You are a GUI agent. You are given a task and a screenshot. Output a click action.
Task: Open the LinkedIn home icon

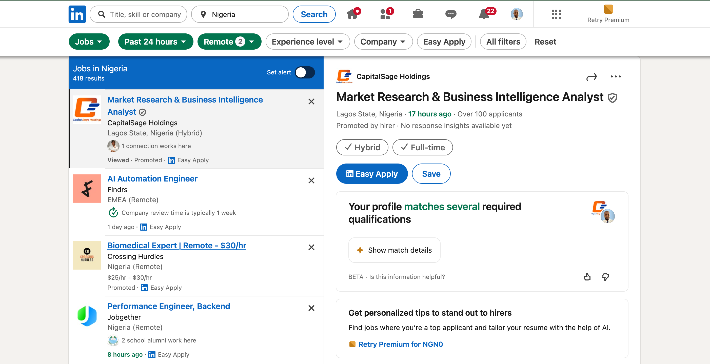pos(352,14)
